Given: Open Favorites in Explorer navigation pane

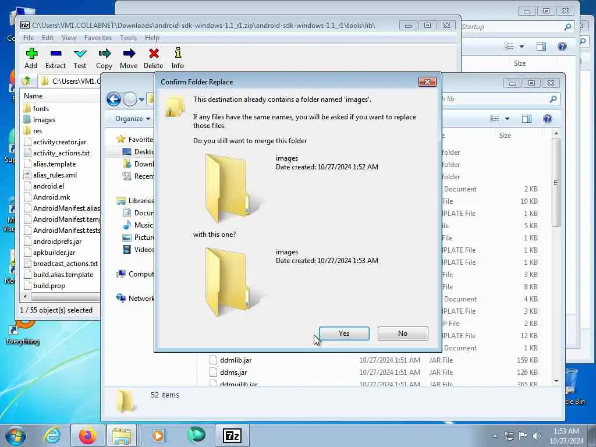Looking at the screenshot, I should click(134, 140).
